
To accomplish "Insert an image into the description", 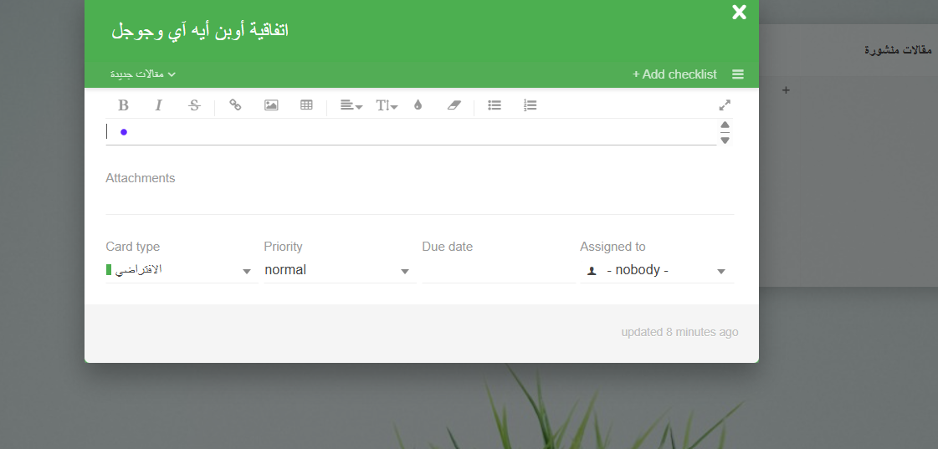I will [x=271, y=105].
